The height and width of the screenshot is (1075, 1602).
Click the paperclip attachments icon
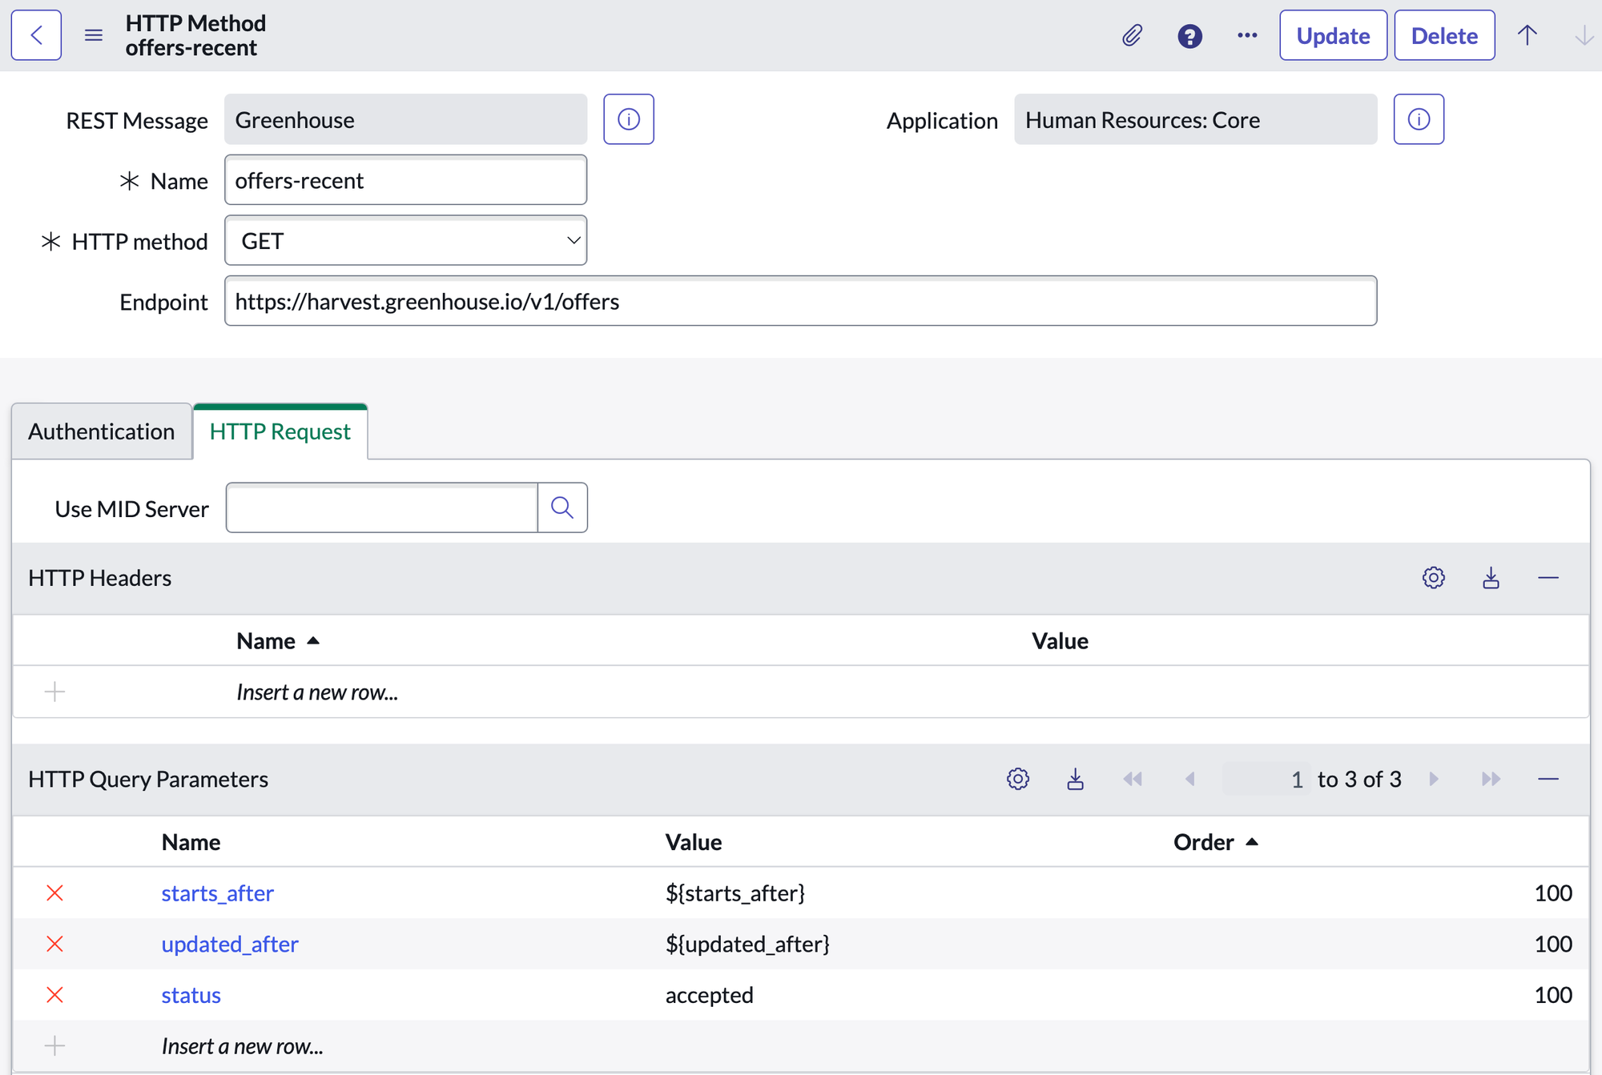point(1132,35)
